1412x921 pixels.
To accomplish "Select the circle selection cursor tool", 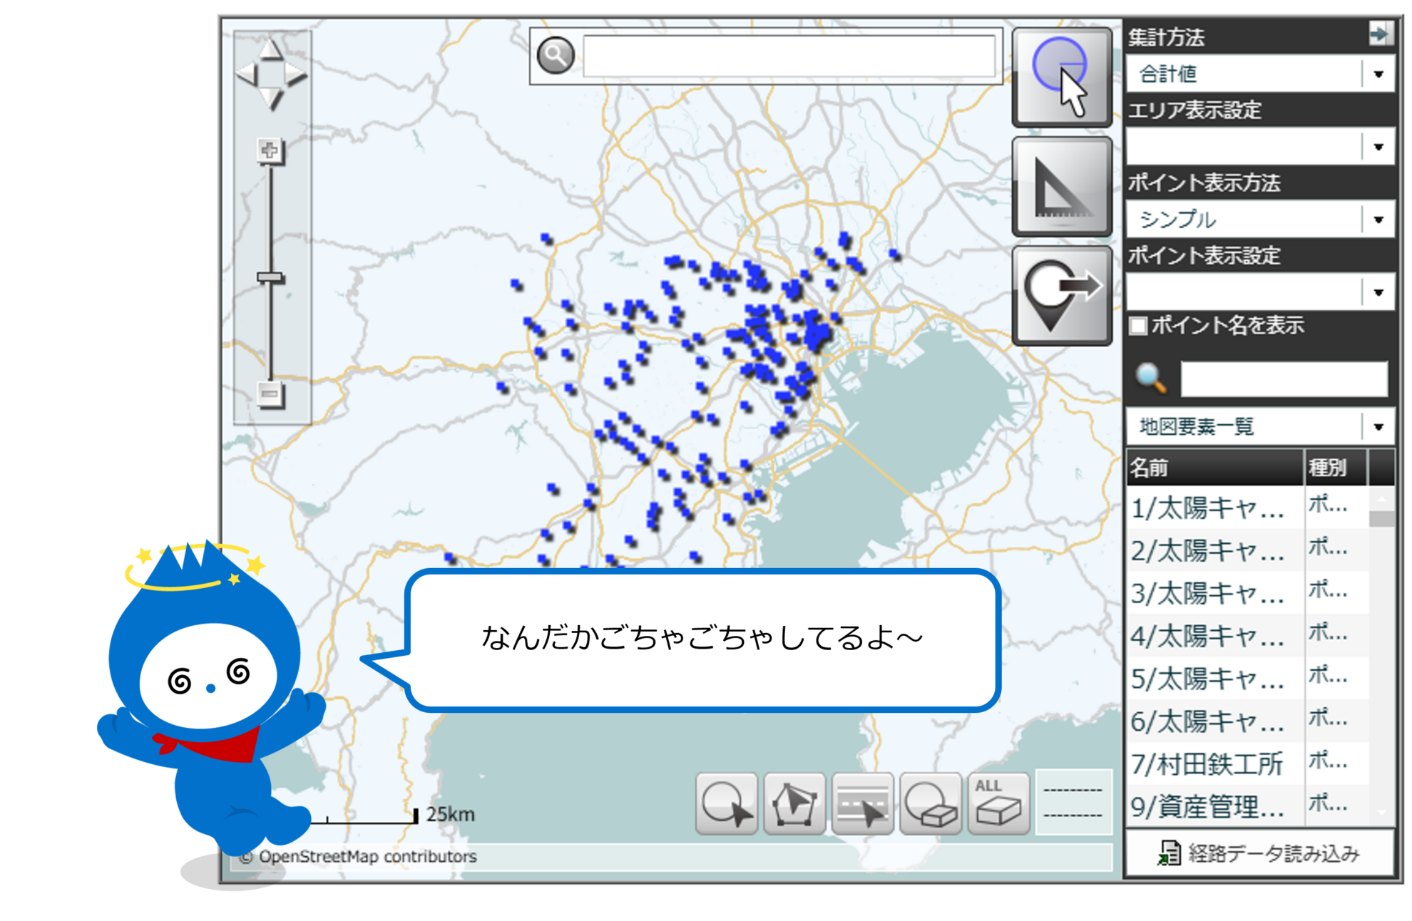I will pos(1062,77).
